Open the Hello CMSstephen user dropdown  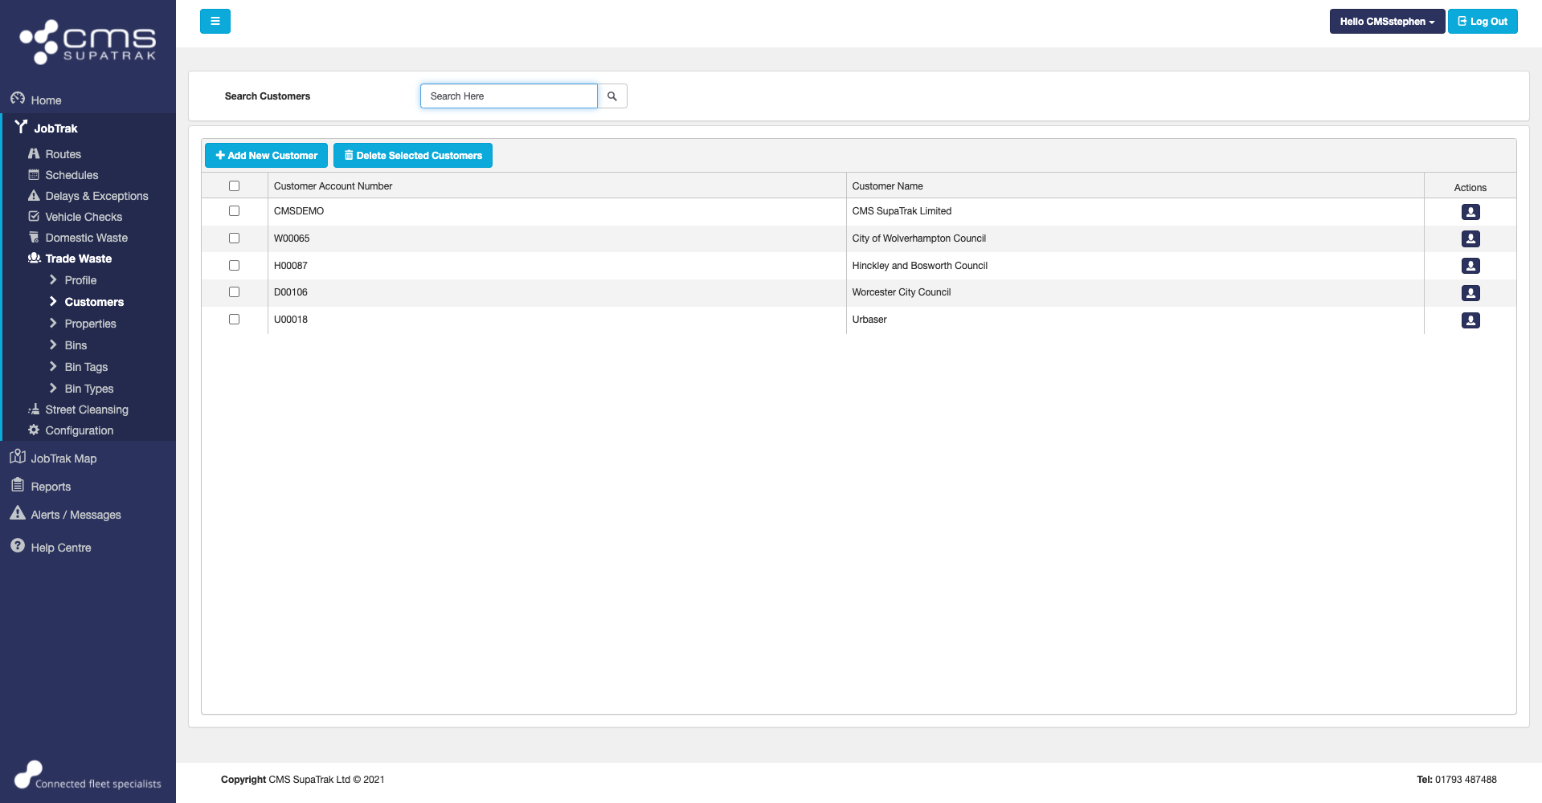(1387, 22)
